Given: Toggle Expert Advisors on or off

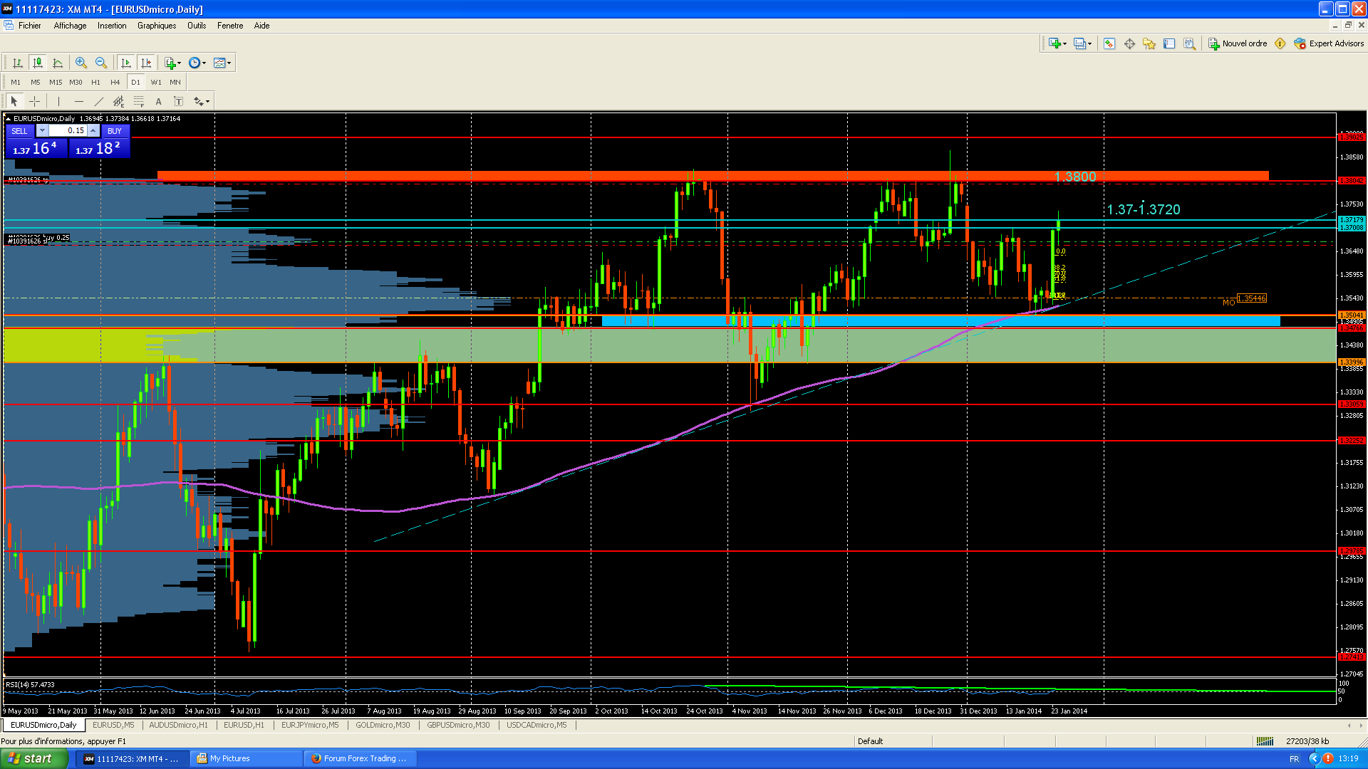Looking at the screenshot, I should pos(1329,43).
